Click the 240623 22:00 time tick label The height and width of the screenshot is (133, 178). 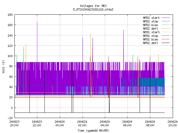pos(37,124)
